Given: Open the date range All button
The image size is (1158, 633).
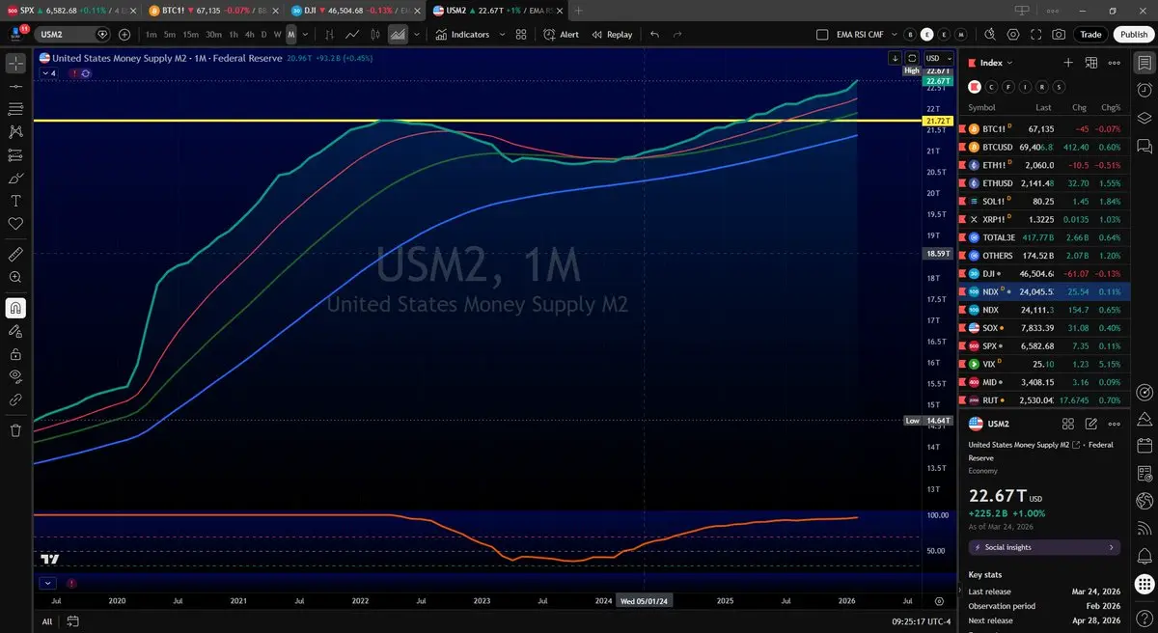Looking at the screenshot, I should [x=46, y=621].
